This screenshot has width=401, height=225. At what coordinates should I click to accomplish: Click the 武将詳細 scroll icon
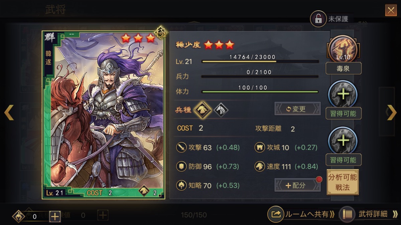347,214
